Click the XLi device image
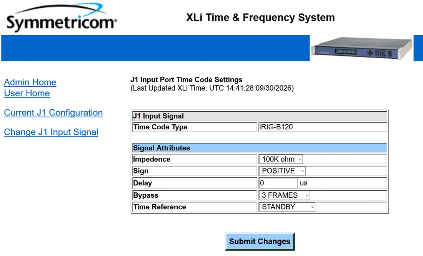The width and height of the screenshot is (423, 256). (x=361, y=48)
